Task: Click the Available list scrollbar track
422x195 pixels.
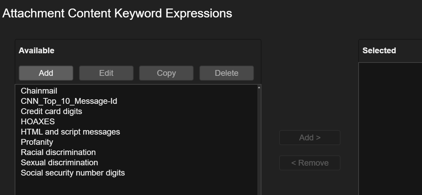Action: tap(259, 143)
